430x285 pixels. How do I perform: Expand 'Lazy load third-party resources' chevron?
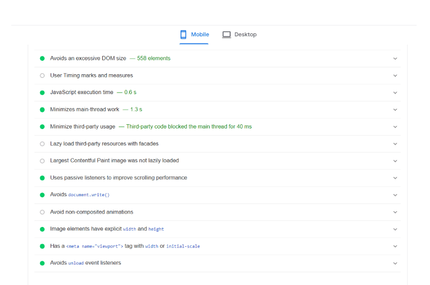(x=395, y=144)
